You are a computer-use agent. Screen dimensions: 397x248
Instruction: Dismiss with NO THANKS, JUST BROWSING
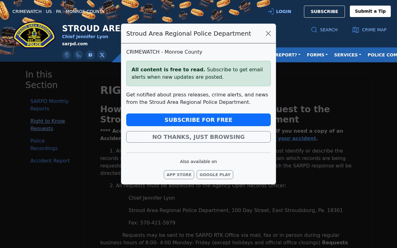198,137
